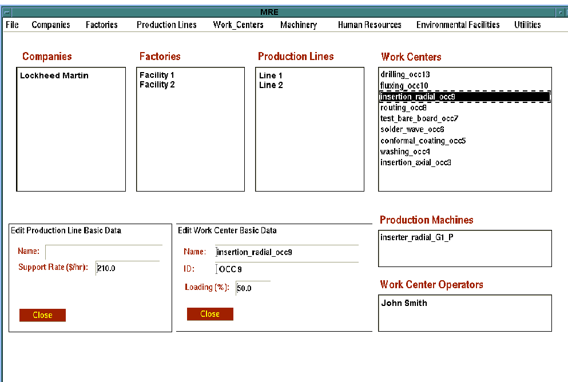Open the Environmental Facilities menu
This screenshot has width=568, height=382.
[458, 25]
